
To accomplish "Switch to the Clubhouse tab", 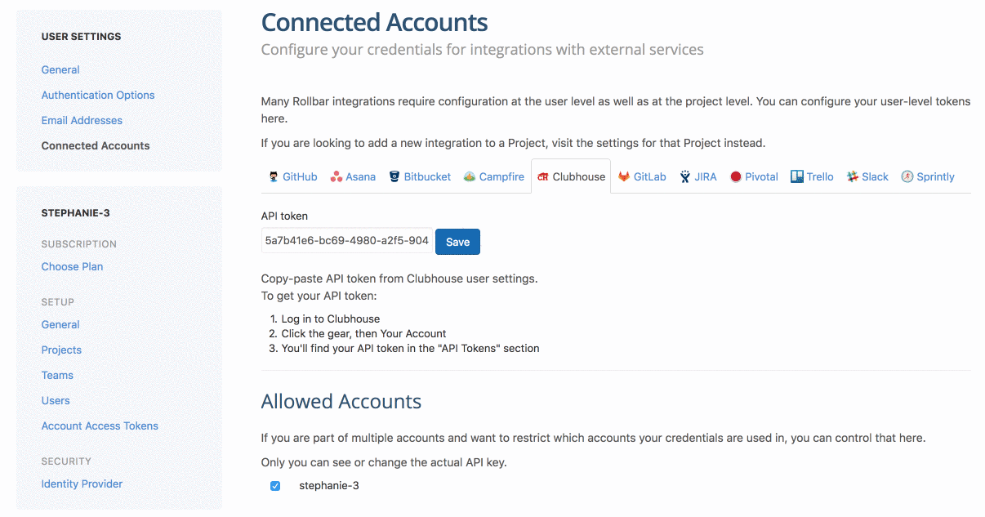I will (571, 177).
